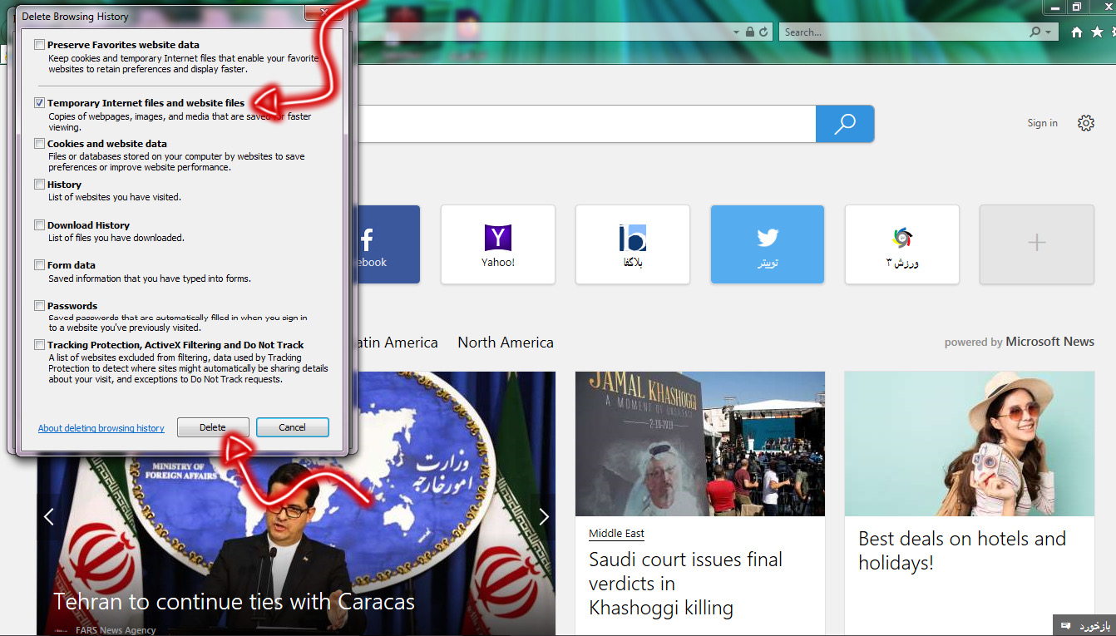
Task: Refresh the page with the reload icon
Action: 763,32
